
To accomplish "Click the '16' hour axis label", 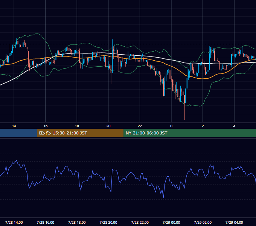I will (x=46, y=126).
